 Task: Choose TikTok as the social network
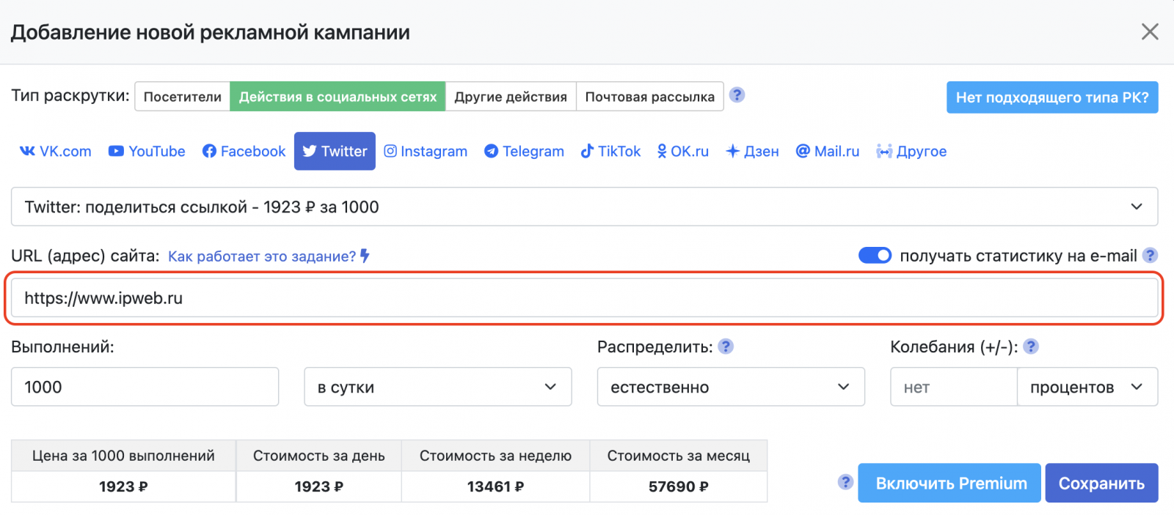(x=610, y=152)
